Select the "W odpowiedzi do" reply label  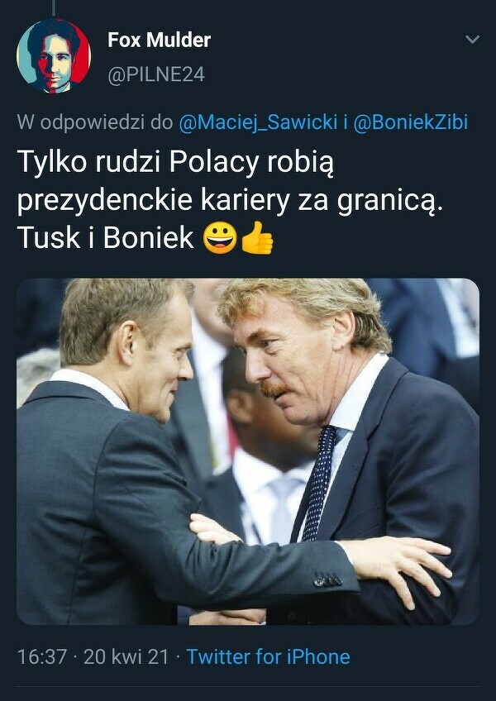click(95, 122)
